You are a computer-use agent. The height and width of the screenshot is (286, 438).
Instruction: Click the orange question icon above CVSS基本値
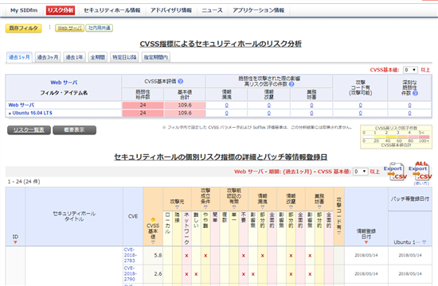(x=153, y=220)
